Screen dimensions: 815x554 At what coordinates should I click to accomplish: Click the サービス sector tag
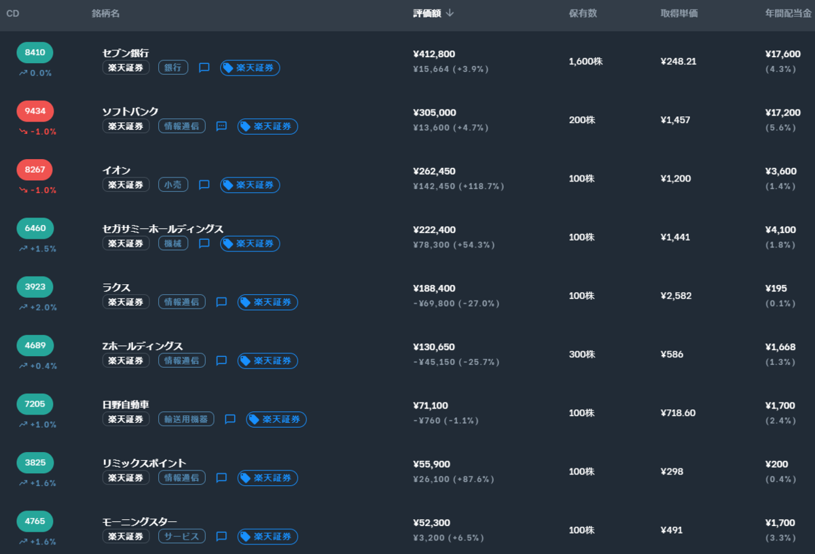tap(182, 536)
